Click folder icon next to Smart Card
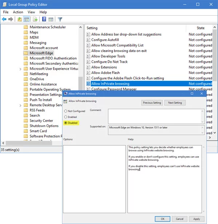 pos(25,131)
